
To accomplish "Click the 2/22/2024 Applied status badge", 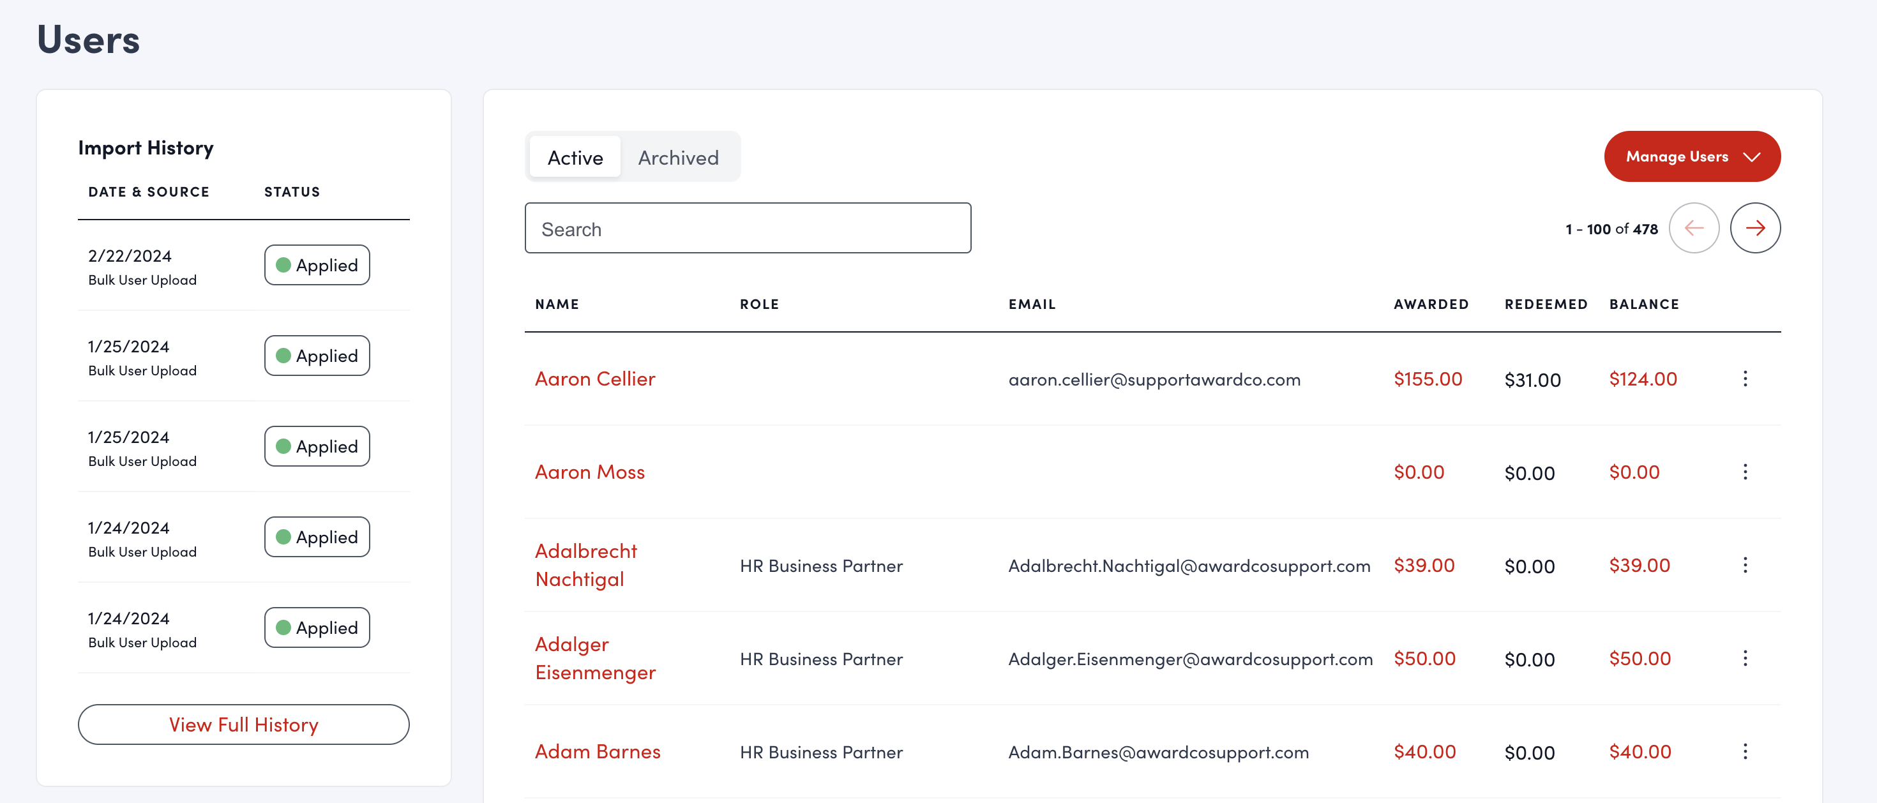I will [316, 266].
